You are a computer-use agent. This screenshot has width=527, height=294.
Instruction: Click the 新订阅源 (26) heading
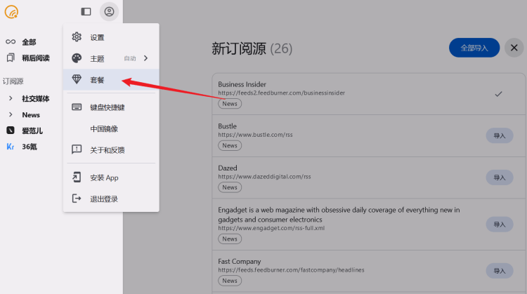pyautogui.click(x=252, y=48)
